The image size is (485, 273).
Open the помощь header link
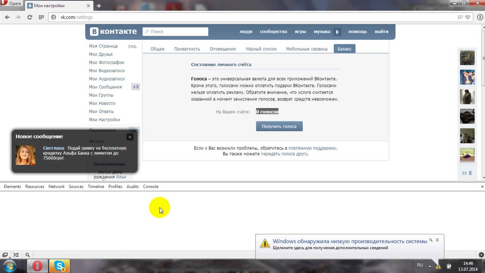(x=358, y=31)
